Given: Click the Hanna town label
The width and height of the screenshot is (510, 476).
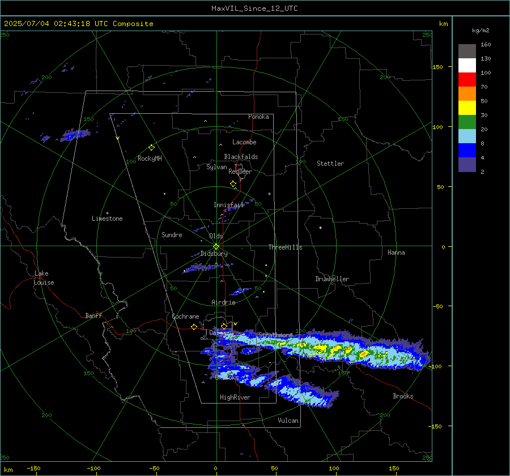Looking at the screenshot, I should click(x=396, y=252).
